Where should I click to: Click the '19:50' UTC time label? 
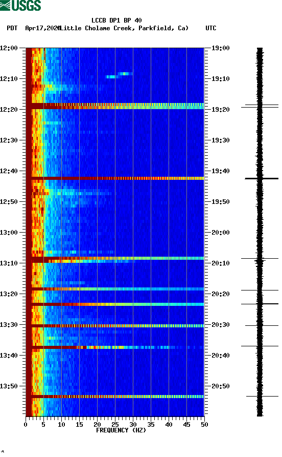click(220, 202)
